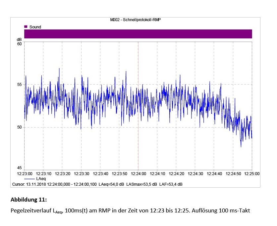This screenshot has width=277, height=226.
Task: Click the 60 dB y-axis label
Action: (19, 44)
